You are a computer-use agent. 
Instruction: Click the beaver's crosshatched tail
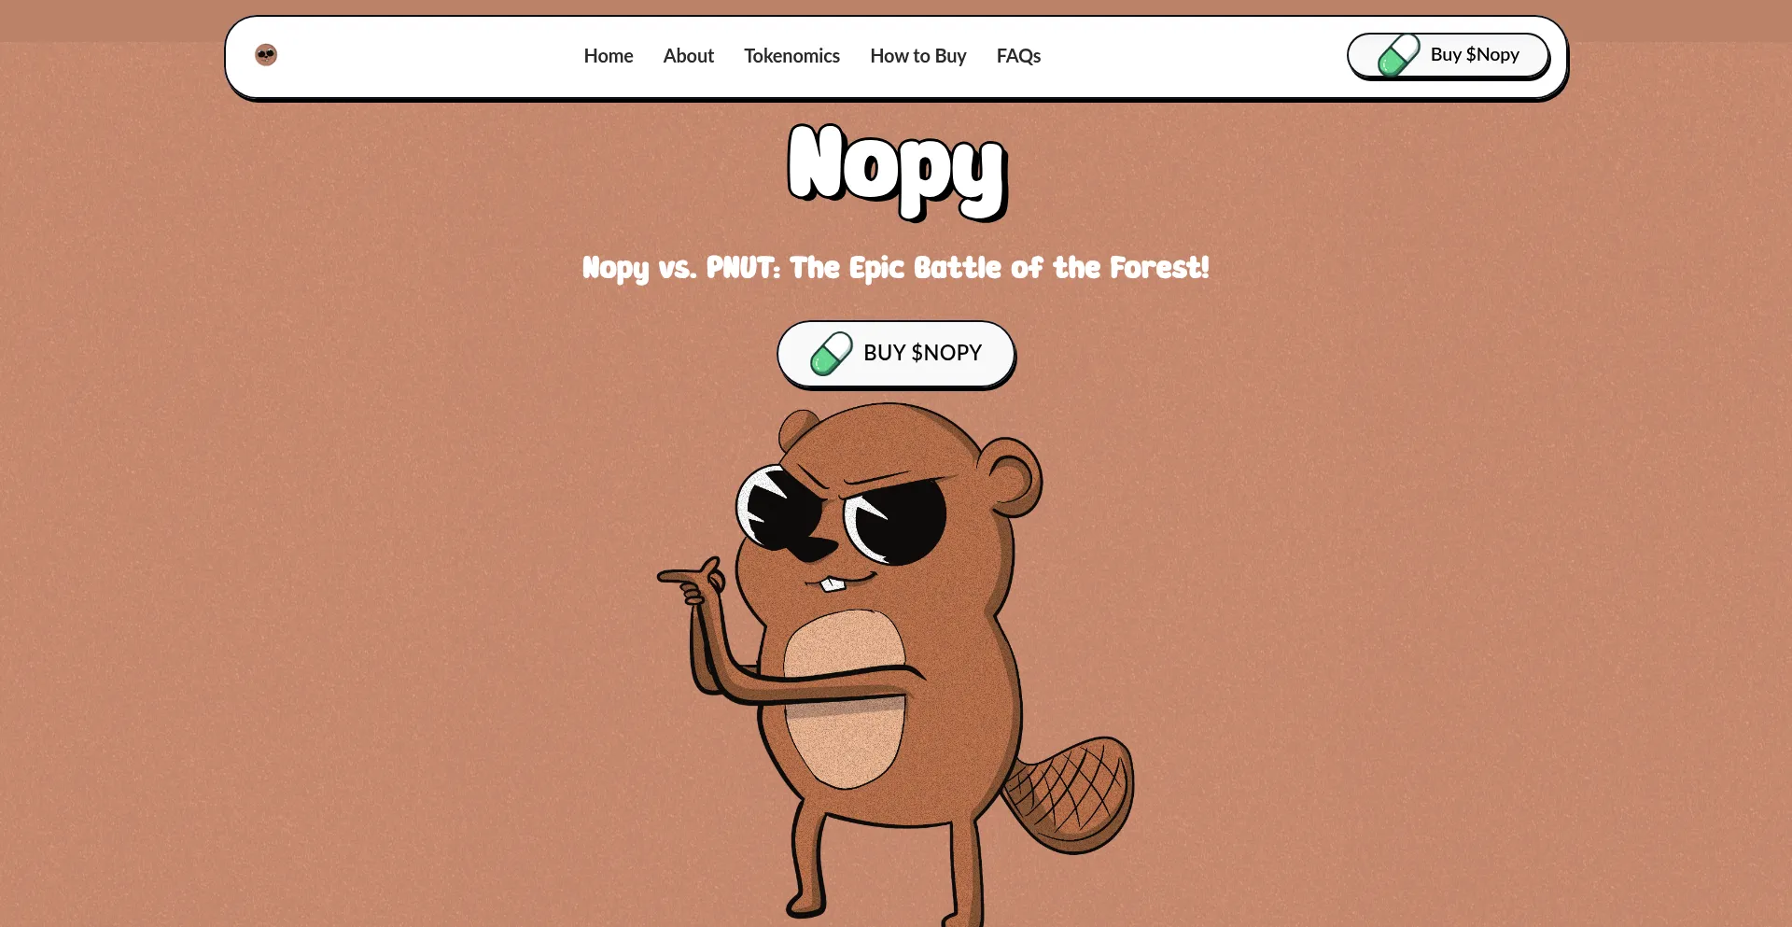coord(1073,795)
